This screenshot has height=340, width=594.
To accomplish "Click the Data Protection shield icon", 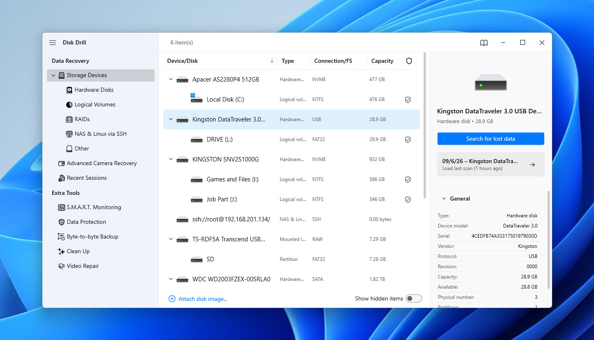I will [x=62, y=222].
